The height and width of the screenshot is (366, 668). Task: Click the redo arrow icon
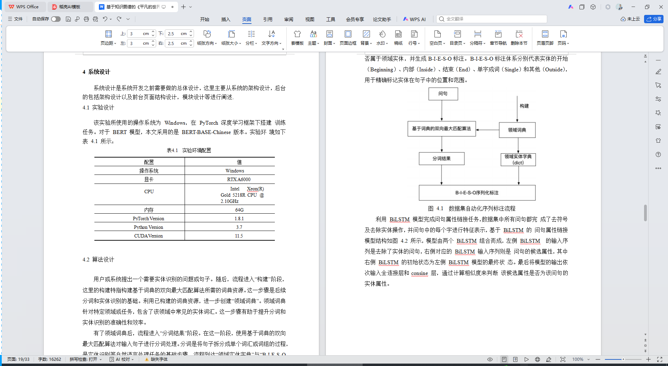point(119,19)
